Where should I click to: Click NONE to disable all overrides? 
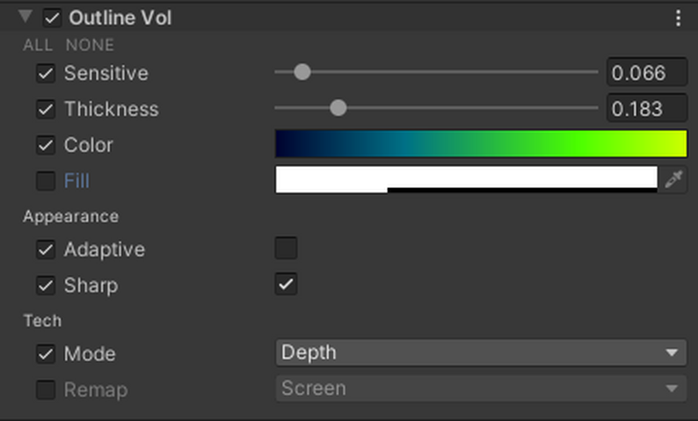point(90,45)
